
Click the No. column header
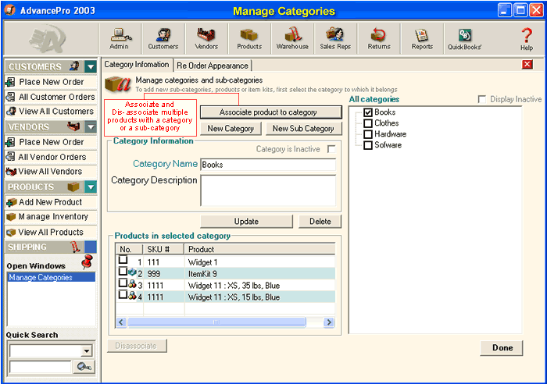click(x=129, y=249)
